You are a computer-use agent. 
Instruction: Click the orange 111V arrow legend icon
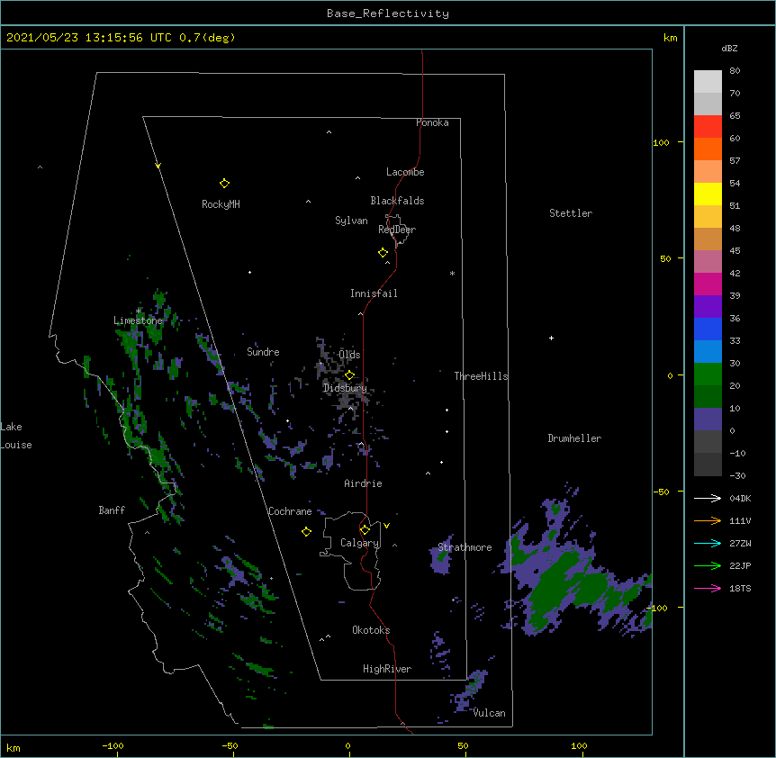(x=708, y=520)
